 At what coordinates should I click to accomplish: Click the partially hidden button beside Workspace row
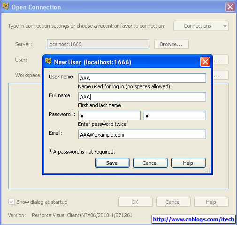(x=221, y=75)
